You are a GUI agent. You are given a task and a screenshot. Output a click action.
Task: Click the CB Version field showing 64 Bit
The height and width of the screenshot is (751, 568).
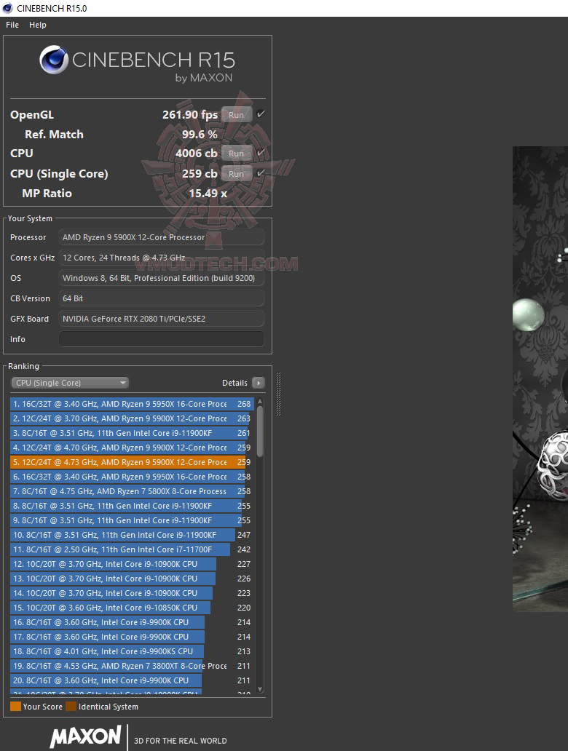(161, 298)
